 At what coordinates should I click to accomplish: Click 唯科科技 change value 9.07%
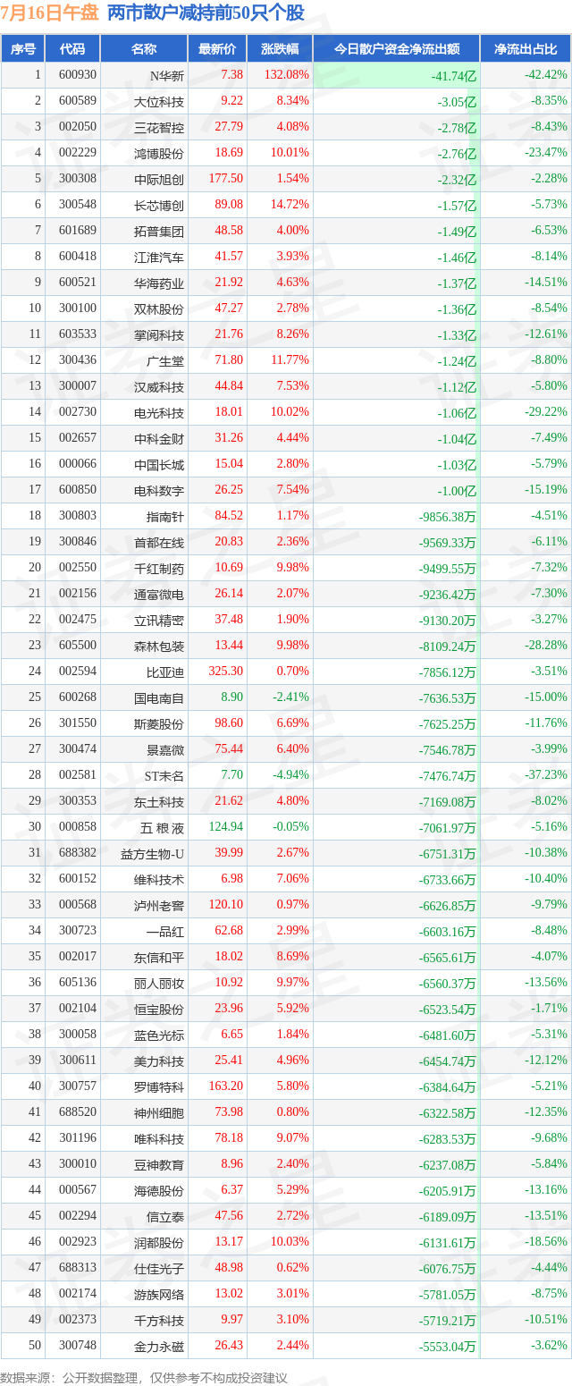point(293,1138)
